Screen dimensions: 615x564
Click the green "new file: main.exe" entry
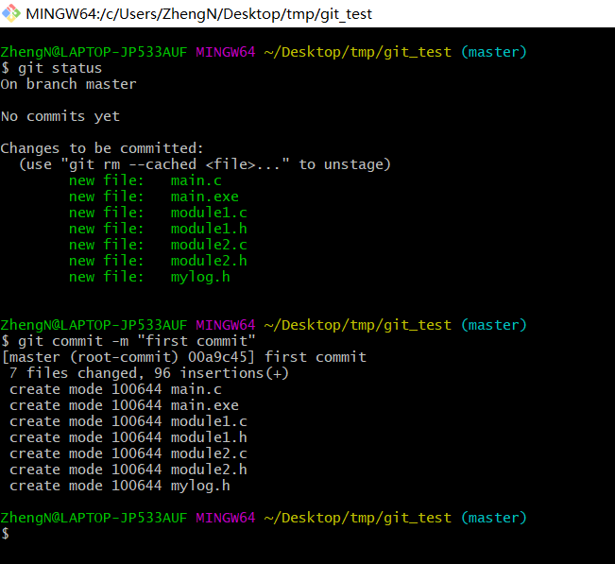click(153, 197)
